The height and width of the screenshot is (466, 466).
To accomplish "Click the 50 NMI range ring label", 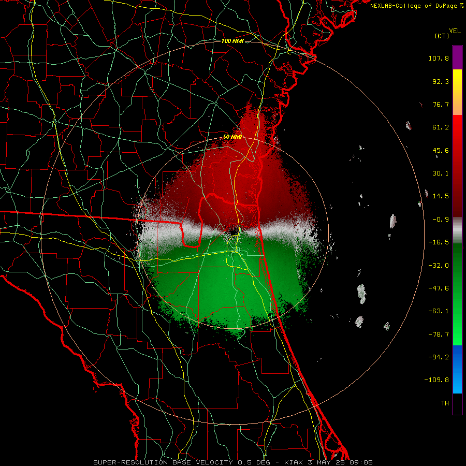I will click(x=232, y=137).
